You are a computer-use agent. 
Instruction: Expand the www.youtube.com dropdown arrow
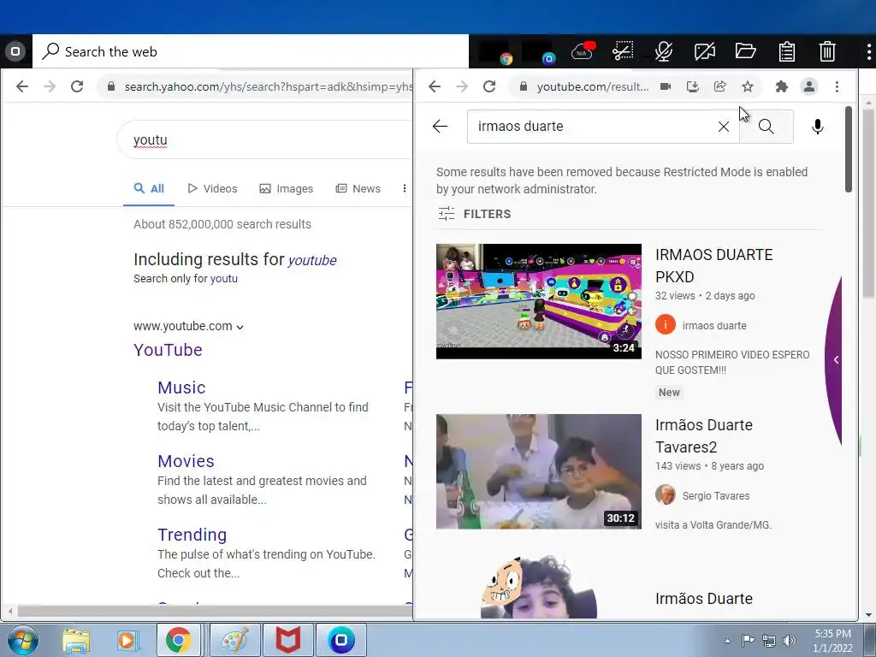tap(240, 327)
